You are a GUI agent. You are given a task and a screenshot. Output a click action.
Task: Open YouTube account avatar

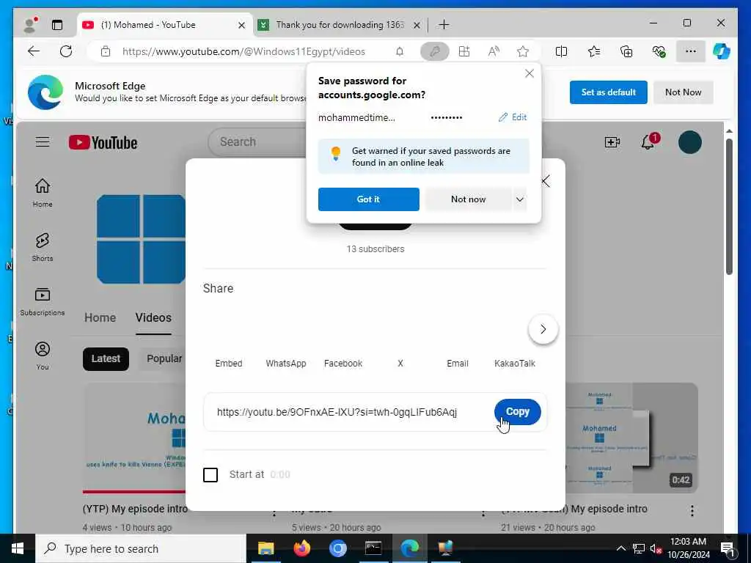tap(689, 142)
